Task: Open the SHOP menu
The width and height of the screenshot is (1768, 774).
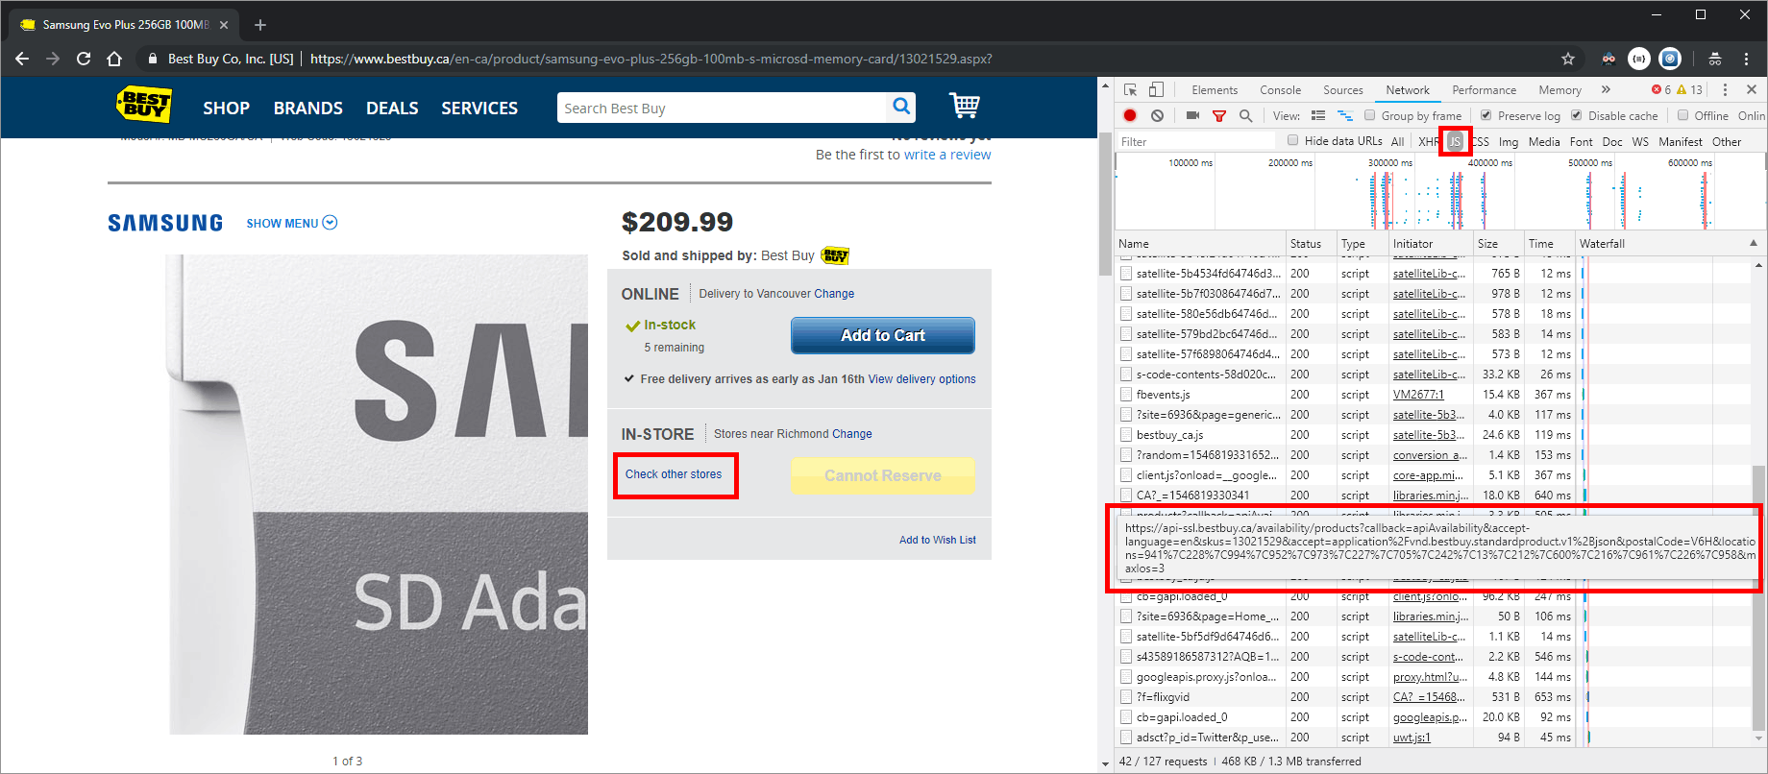Action: [x=226, y=108]
